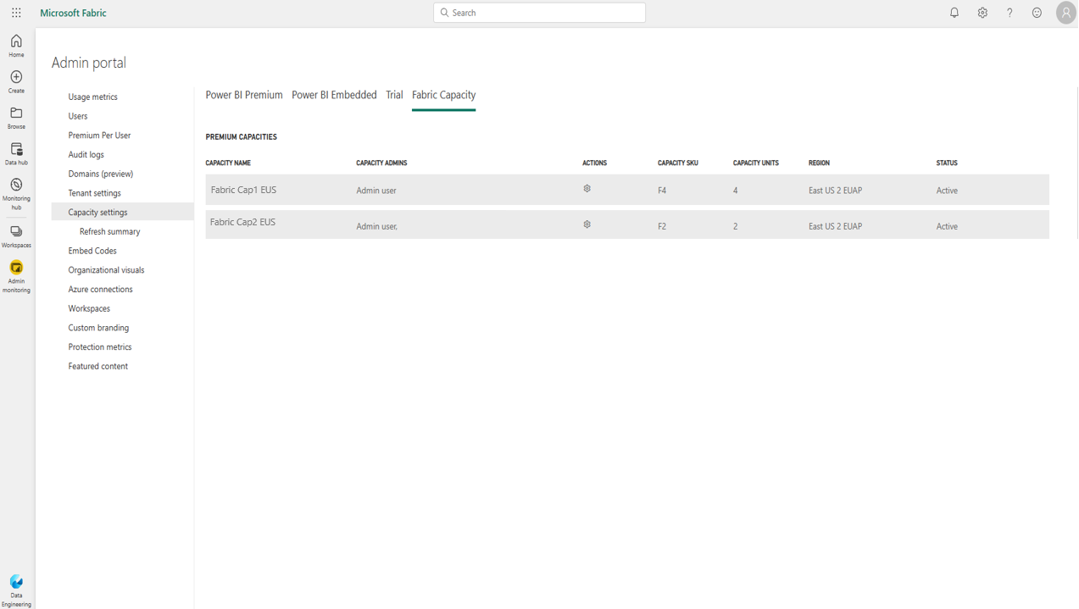Click the F4 SKU cell
The height and width of the screenshot is (609, 1079).
coord(662,191)
